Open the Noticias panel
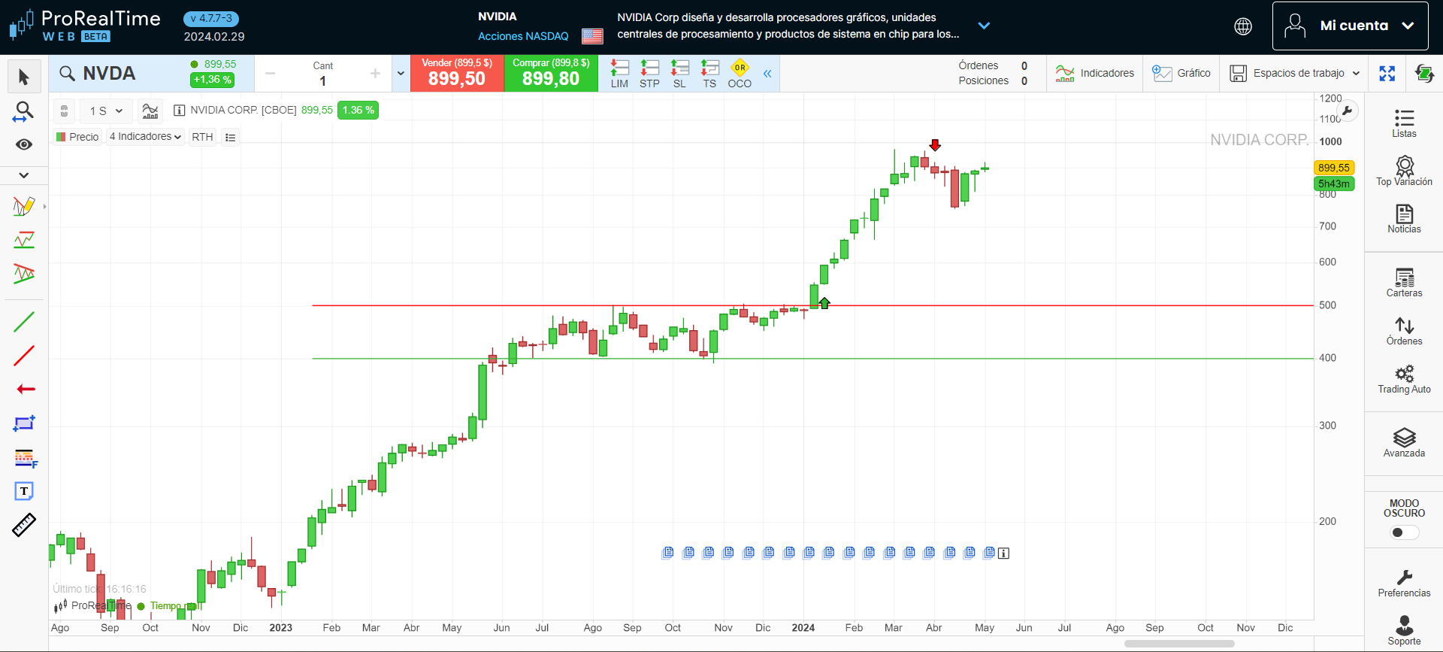This screenshot has height=652, width=1443. pos(1404,218)
